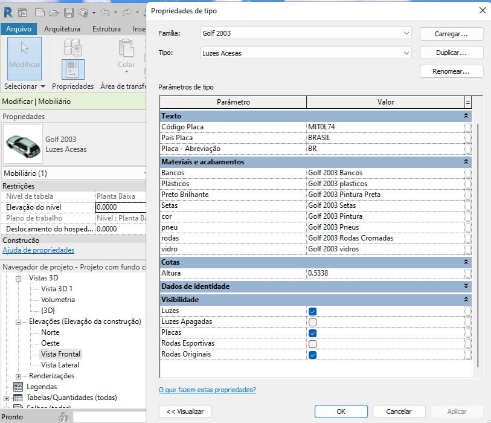Create a new file from quick access toolbar

[x=39, y=13]
